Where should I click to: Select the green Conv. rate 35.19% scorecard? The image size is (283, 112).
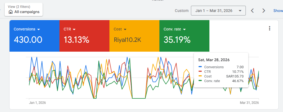point(184,36)
